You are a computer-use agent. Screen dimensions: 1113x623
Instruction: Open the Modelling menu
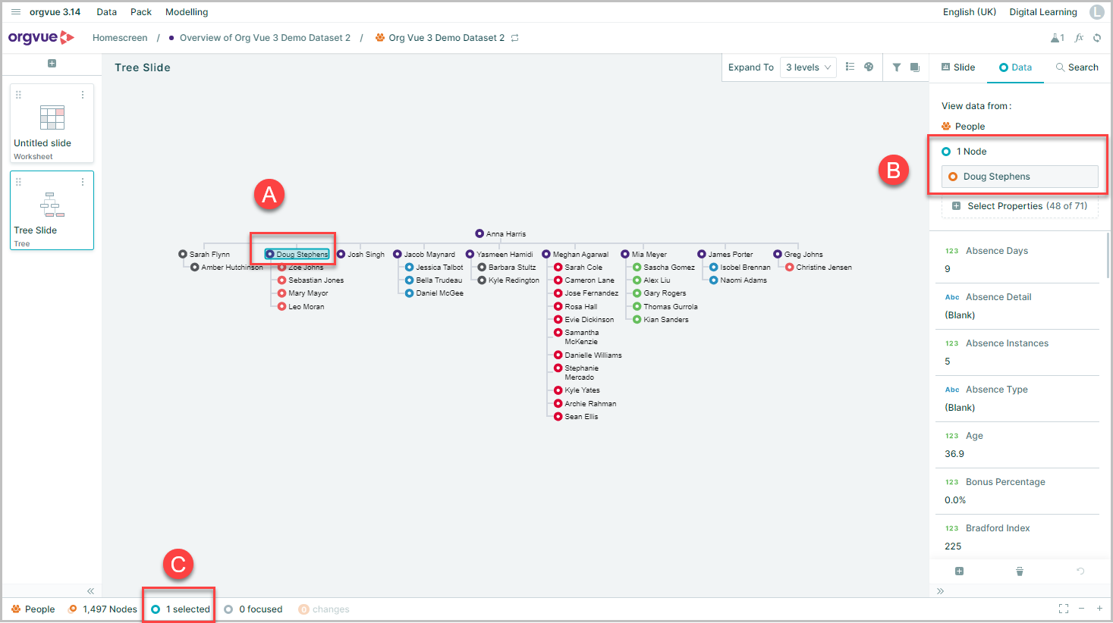coord(187,12)
